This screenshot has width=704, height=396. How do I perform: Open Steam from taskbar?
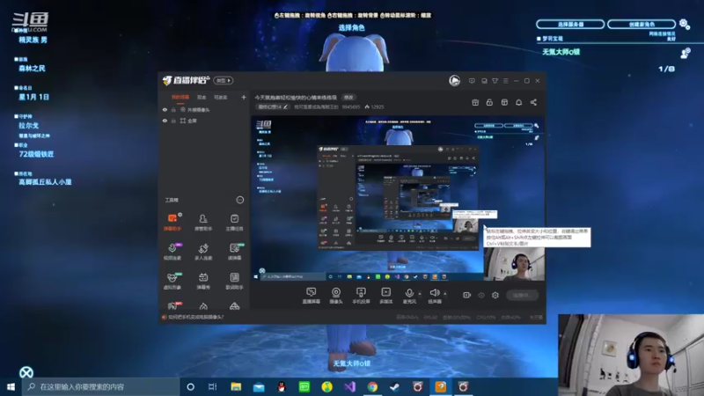(x=395, y=386)
